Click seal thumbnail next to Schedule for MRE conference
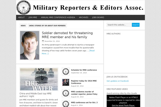Viewport: 161px width, 107px height. tap(66, 71)
